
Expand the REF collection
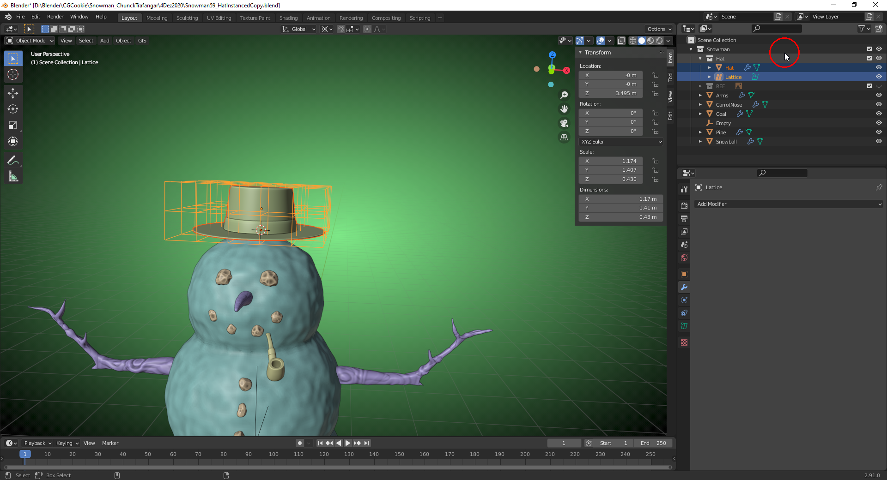click(700, 86)
